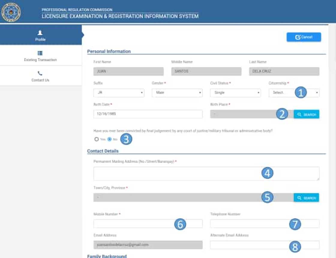Select No for conviction question

[109, 139]
